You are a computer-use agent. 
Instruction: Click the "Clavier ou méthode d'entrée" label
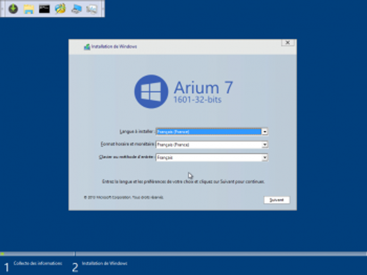(127, 157)
